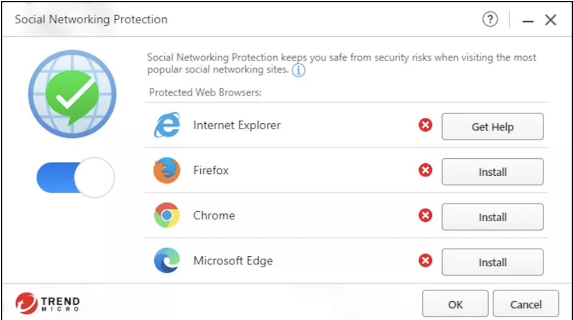Viewport: 573px width, 320px height.
Task: Click red error status beside Microsoft Edge
Action: pyautogui.click(x=425, y=261)
